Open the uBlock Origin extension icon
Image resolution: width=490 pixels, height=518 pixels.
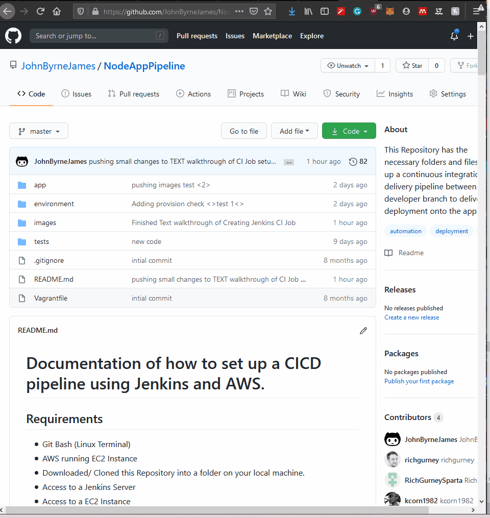pos(374,11)
